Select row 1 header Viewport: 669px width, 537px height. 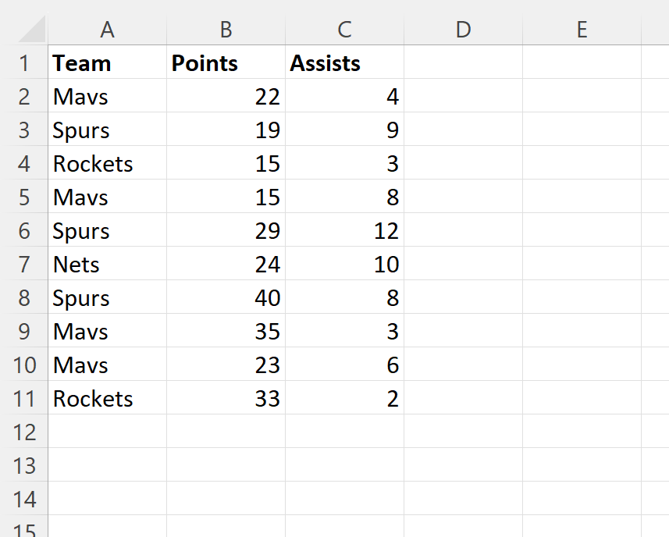[24, 62]
